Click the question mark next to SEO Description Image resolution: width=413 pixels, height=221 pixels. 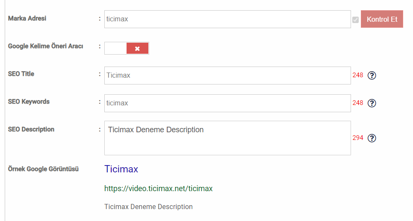pyautogui.click(x=372, y=138)
